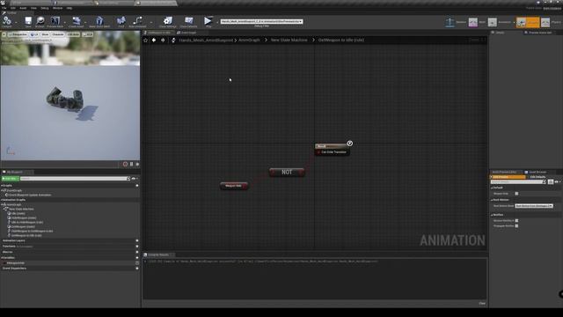This screenshot has height=317, width=563.
Task: Open the viewport Character menu
Action: [57, 34]
